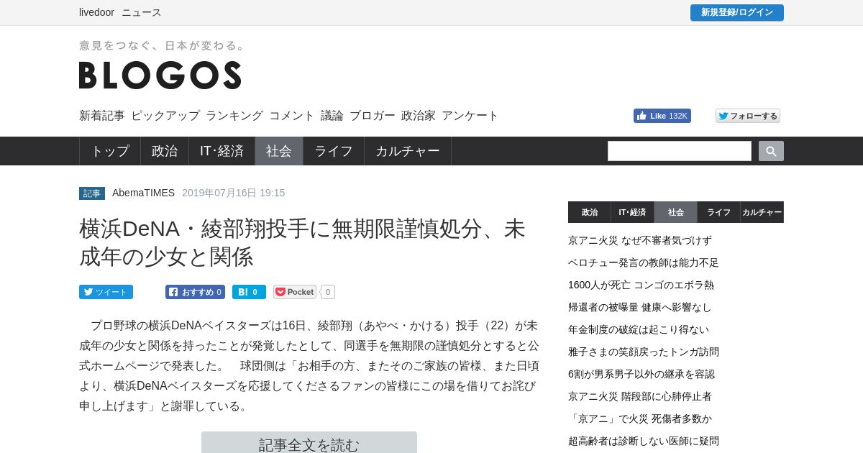Go to 議論
The height and width of the screenshot is (453, 863).
point(332,115)
